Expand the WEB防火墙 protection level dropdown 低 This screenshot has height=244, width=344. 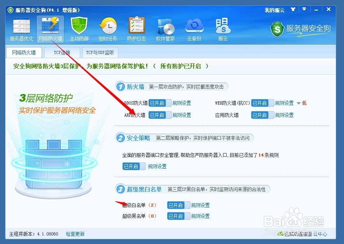pos(302,103)
